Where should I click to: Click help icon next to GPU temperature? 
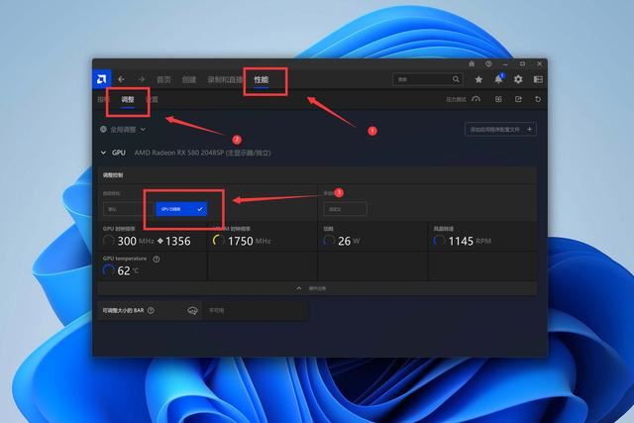[157, 259]
